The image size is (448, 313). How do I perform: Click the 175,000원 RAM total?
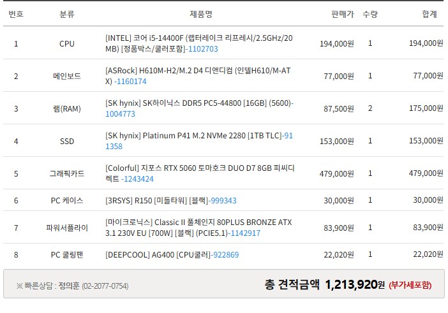(426, 108)
